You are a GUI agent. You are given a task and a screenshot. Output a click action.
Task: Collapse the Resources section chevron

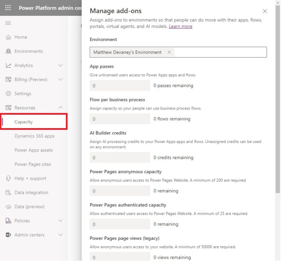click(x=61, y=108)
